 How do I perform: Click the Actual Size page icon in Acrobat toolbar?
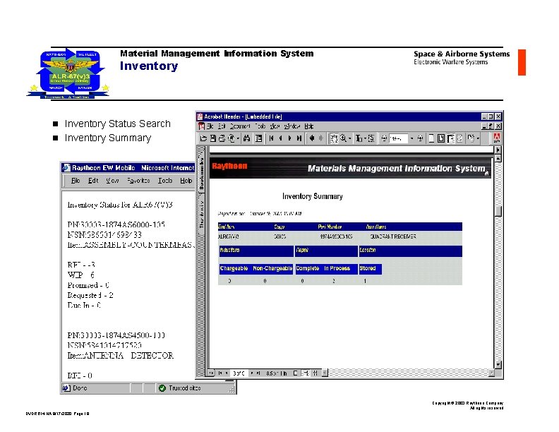click(x=432, y=138)
